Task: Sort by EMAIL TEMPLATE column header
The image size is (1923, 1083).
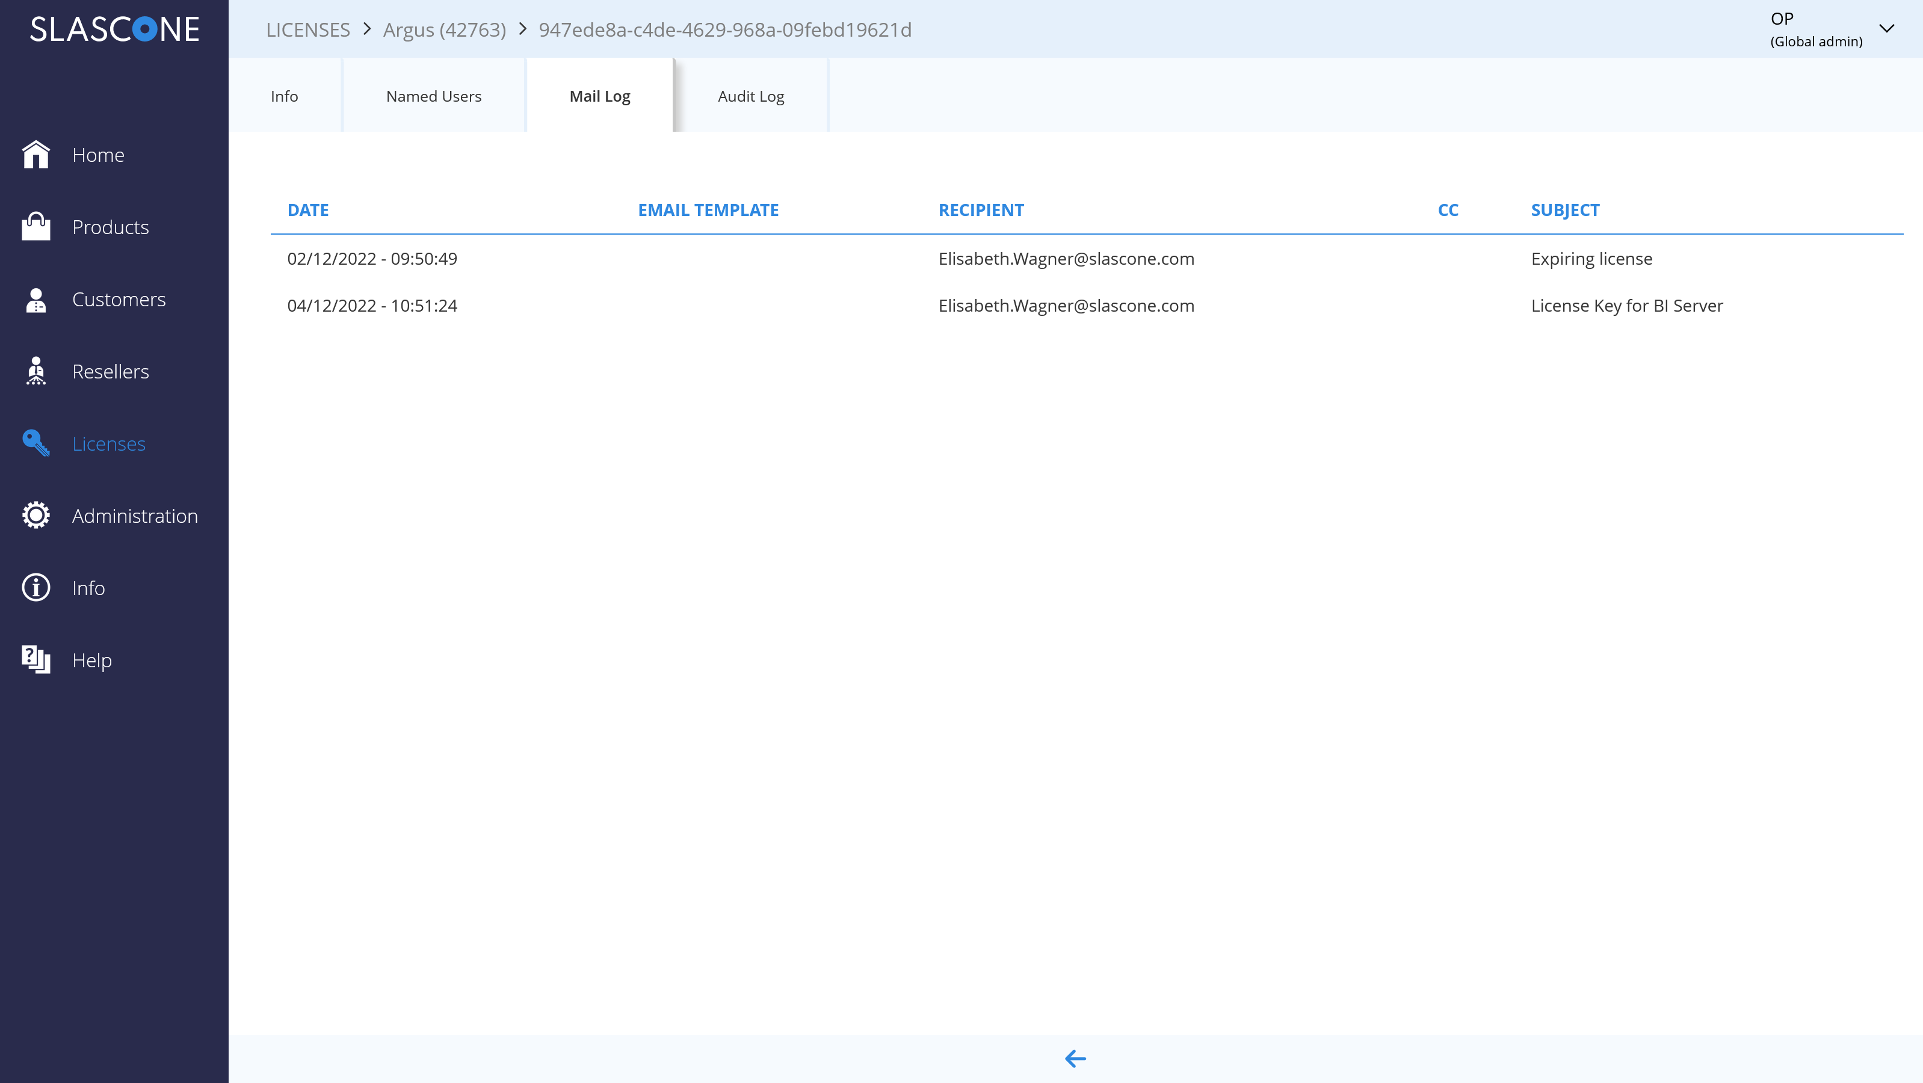Action: click(x=708, y=210)
